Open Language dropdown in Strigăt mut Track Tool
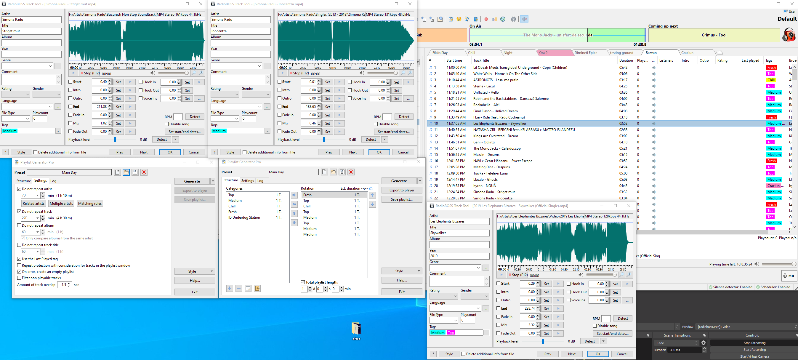The height and width of the screenshot is (360, 798). 50,107
